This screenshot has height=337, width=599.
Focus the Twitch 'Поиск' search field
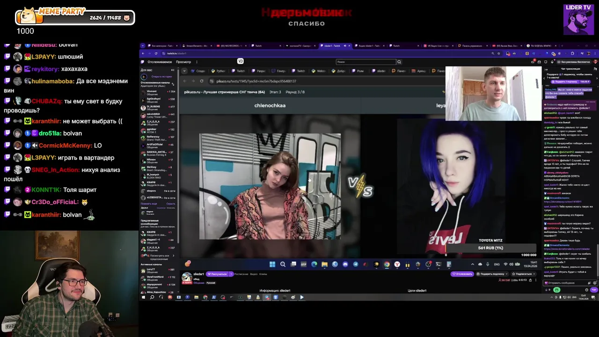click(366, 62)
